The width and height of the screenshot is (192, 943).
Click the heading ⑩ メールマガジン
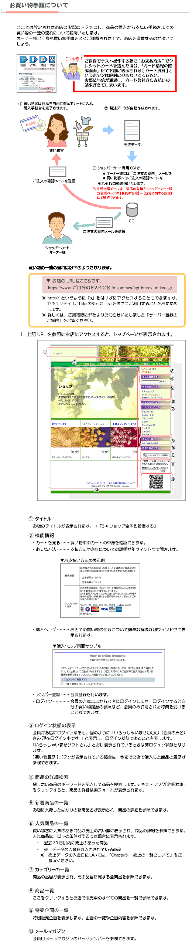click(47, 931)
